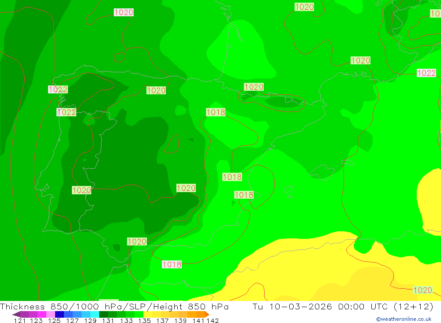Click the legend value 127
This screenshot has height=323, width=441.
(72, 321)
